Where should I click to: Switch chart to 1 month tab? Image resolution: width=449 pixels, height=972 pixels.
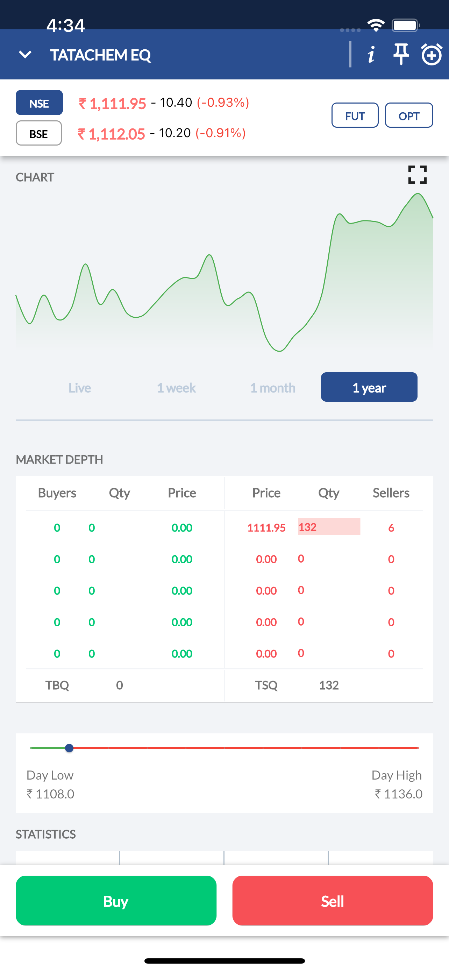pos(272,388)
